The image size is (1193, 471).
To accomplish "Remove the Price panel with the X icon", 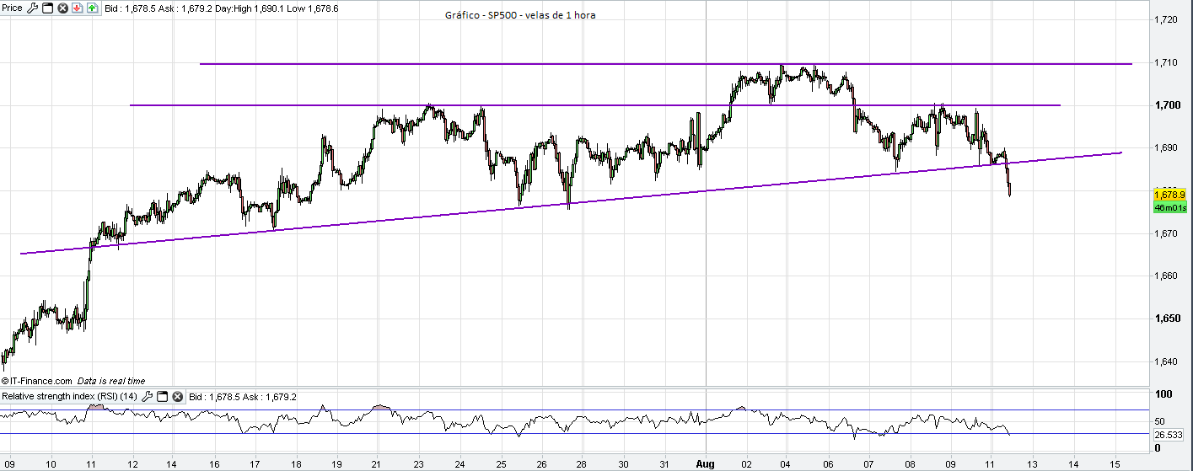I will click(62, 8).
